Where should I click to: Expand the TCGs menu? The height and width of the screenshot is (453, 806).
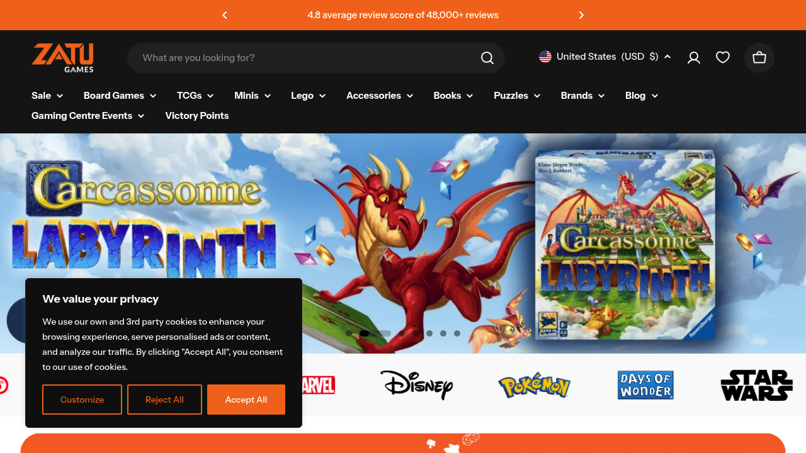pos(195,96)
